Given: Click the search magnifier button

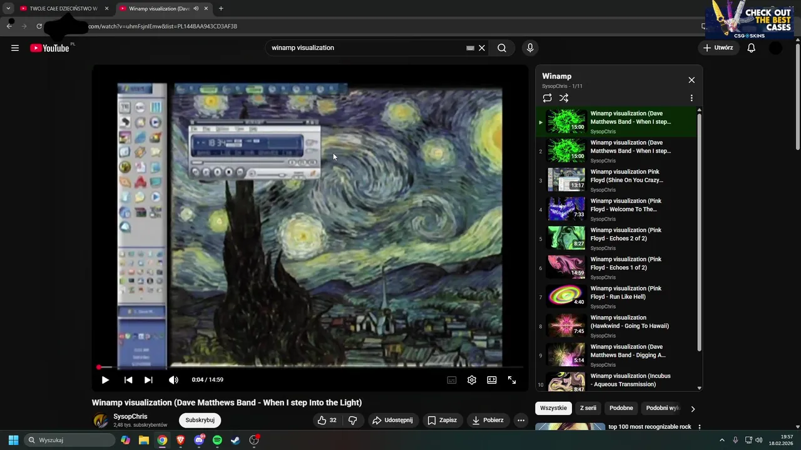Looking at the screenshot, I should [502, 48].
